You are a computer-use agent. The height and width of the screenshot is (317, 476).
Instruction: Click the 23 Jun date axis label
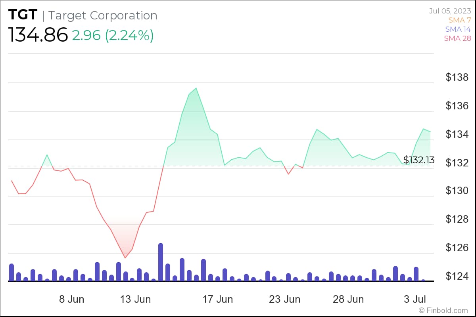[285, 299]
